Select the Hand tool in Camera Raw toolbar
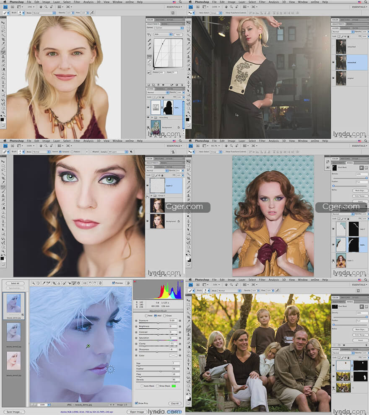The height and width of the screenshot is (415, 369). coord(38,283)
